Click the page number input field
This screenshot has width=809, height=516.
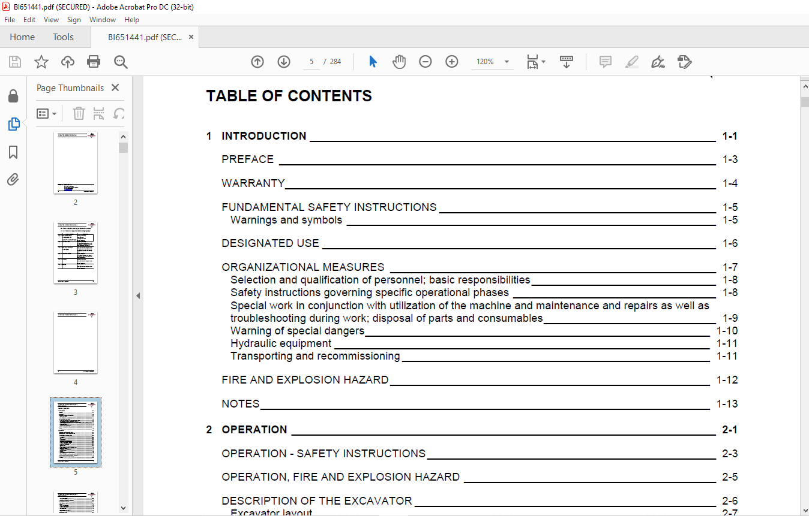(311, 62)
